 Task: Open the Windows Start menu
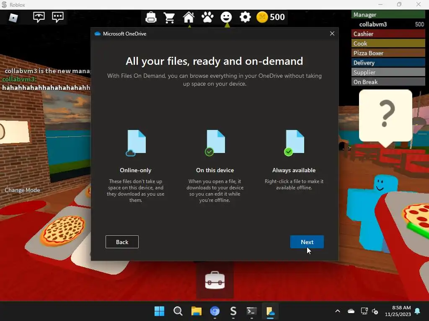159,311
